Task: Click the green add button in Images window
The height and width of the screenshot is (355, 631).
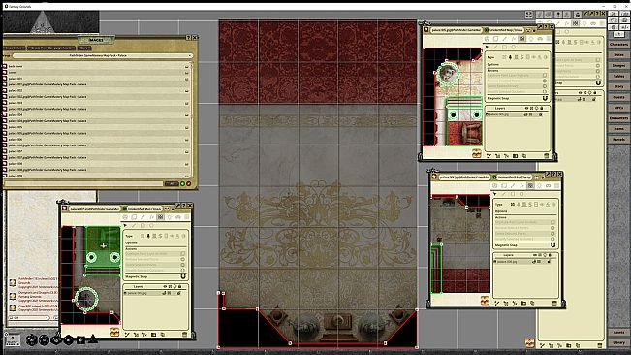Action: (x=182, y=184)
